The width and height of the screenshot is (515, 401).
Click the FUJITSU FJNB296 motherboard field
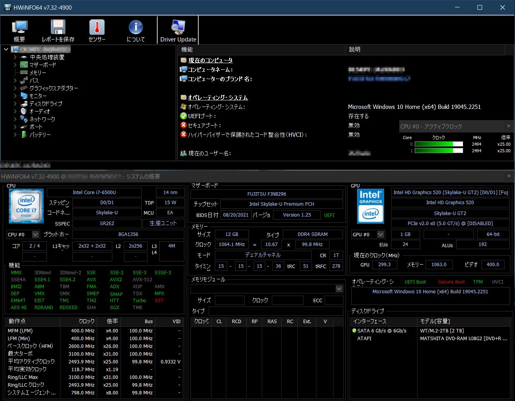[267, 194]
